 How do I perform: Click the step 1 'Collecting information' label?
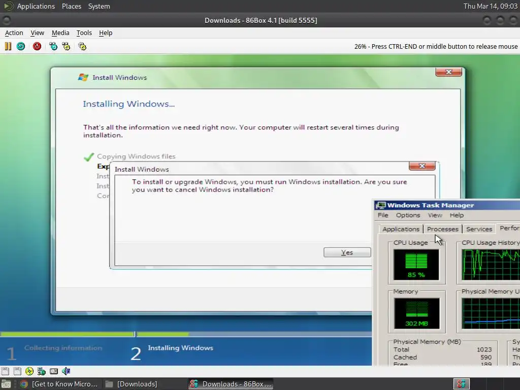63,348
